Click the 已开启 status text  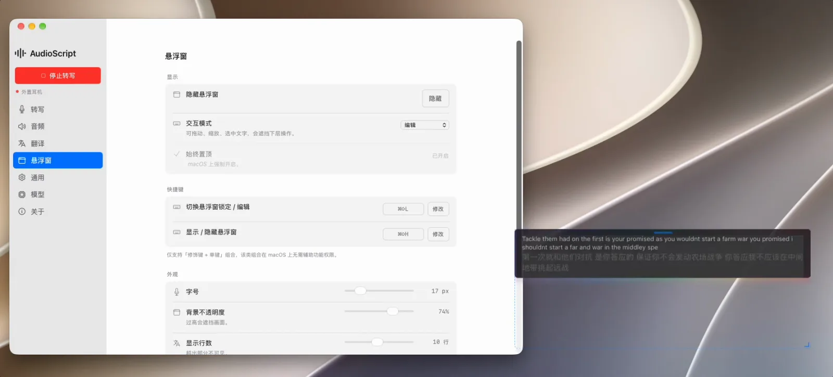[x=440, y=156]
